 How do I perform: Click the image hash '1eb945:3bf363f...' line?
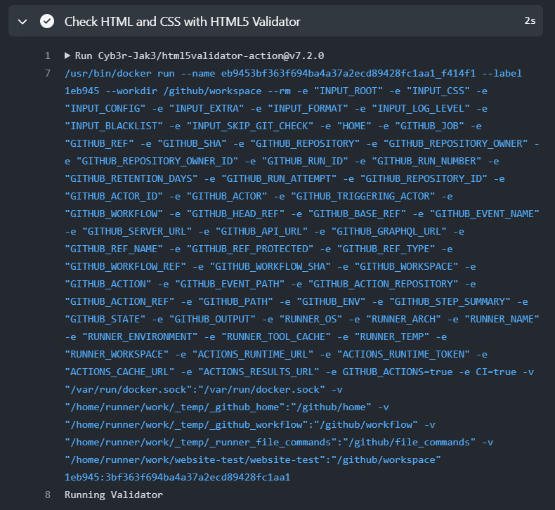[x=177, y=478]
